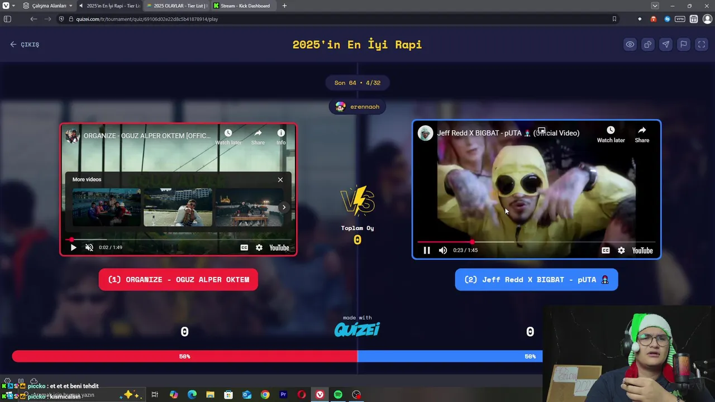
Task: Open settings gear on the Jeff Redd video
Action: click(621, 250)
